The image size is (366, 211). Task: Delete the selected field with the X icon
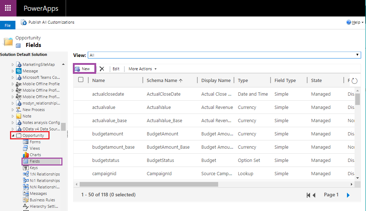(x=102, y=69)
